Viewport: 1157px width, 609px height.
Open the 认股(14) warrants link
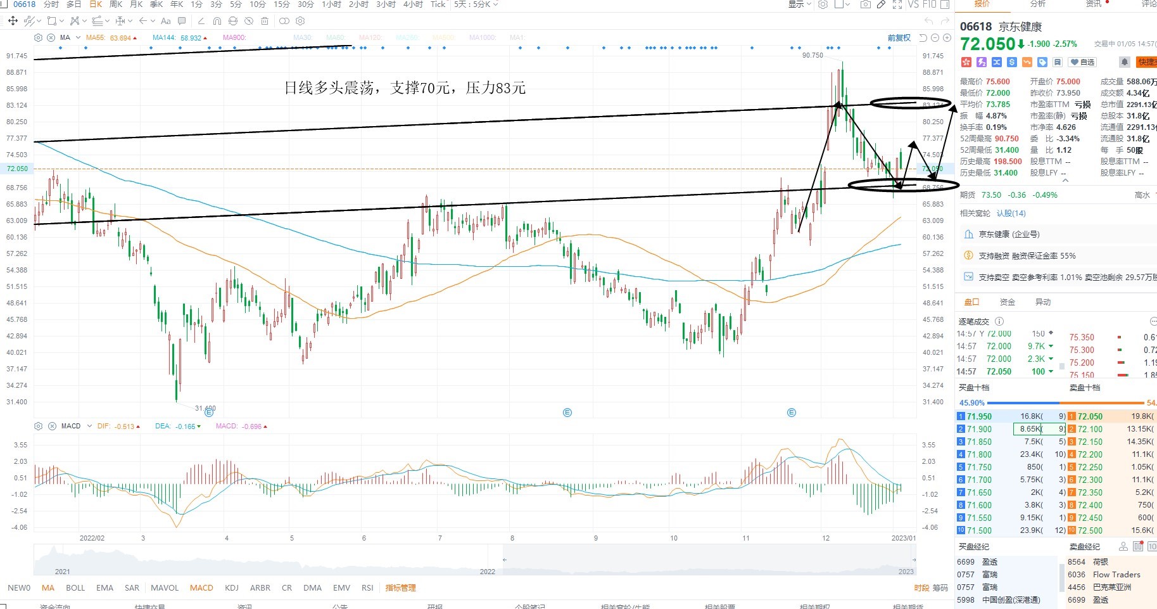click(1011, 213)
